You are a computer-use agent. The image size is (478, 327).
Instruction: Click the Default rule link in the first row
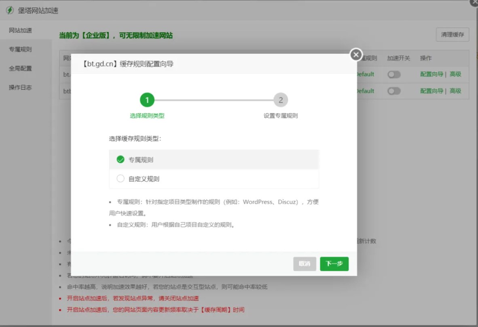point(365,74)
